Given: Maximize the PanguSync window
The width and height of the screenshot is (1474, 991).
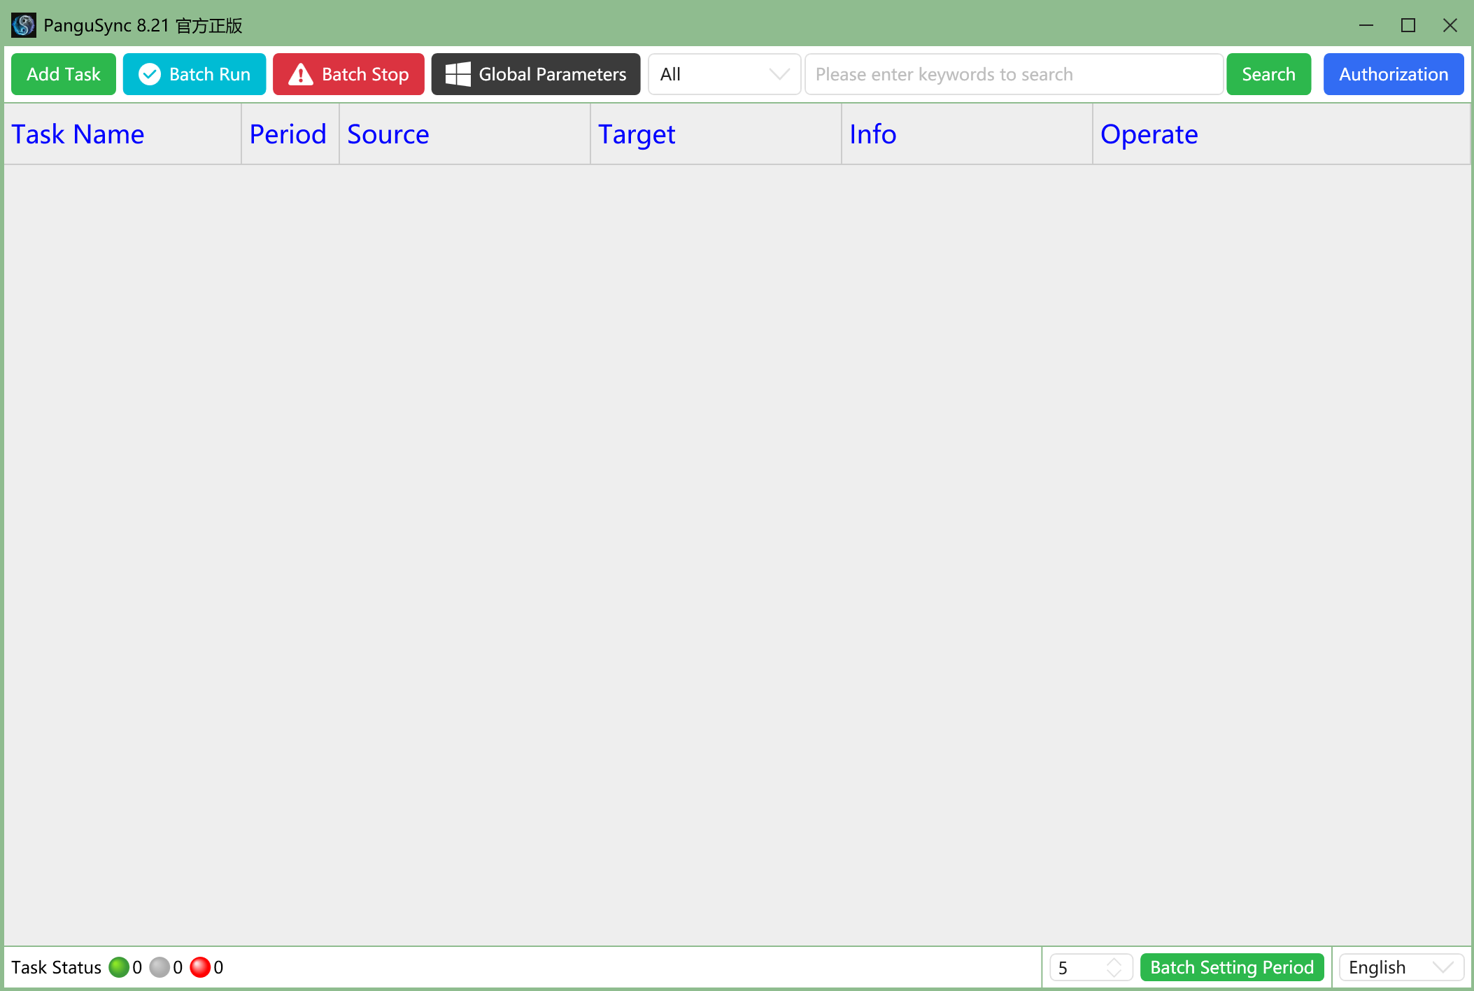Looking at the screenshot, I should pos(1408,25).
